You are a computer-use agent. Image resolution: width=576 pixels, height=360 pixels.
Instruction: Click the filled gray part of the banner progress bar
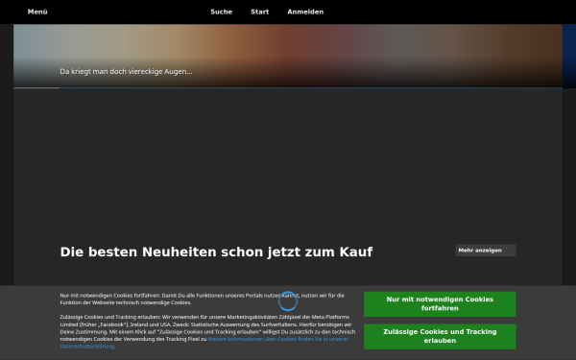(x=36, y=87)
